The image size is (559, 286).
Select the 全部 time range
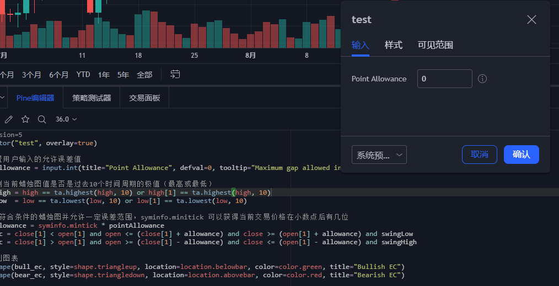point(144,75)
